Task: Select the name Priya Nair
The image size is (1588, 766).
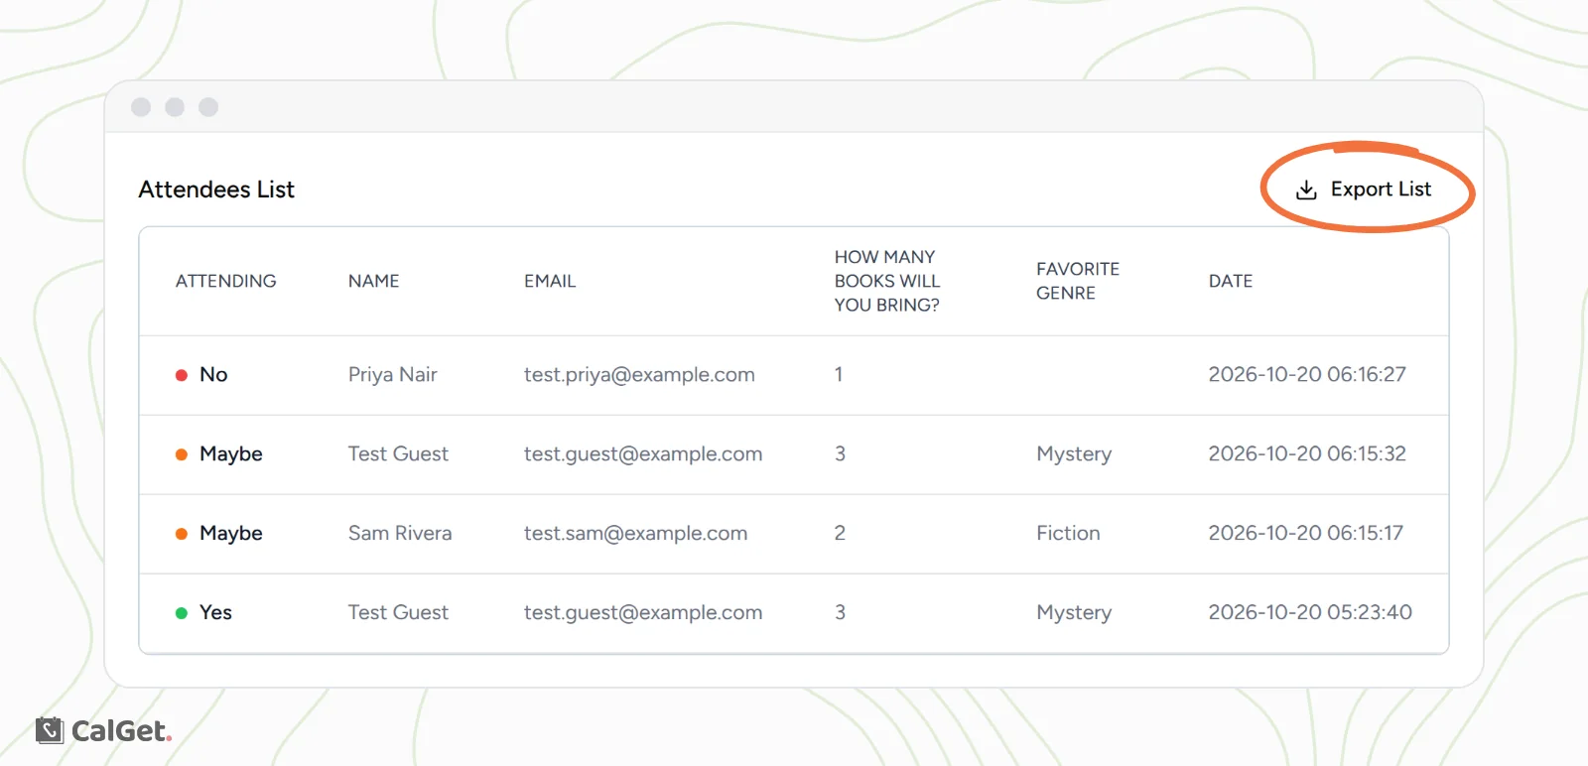Action: tap(393, 375)
